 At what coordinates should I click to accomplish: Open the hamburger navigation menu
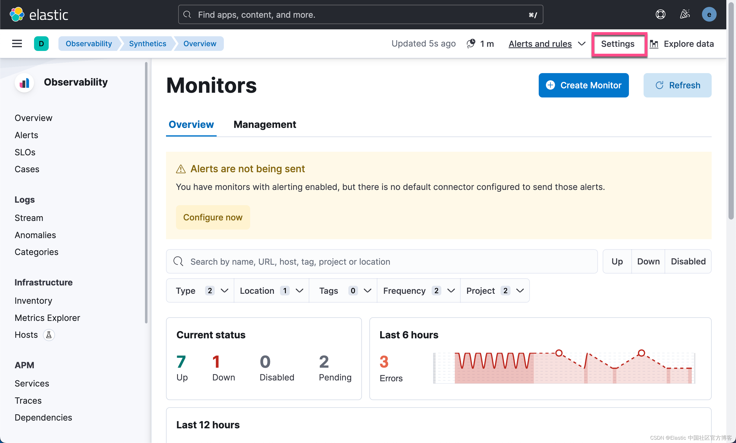[17, 43]
